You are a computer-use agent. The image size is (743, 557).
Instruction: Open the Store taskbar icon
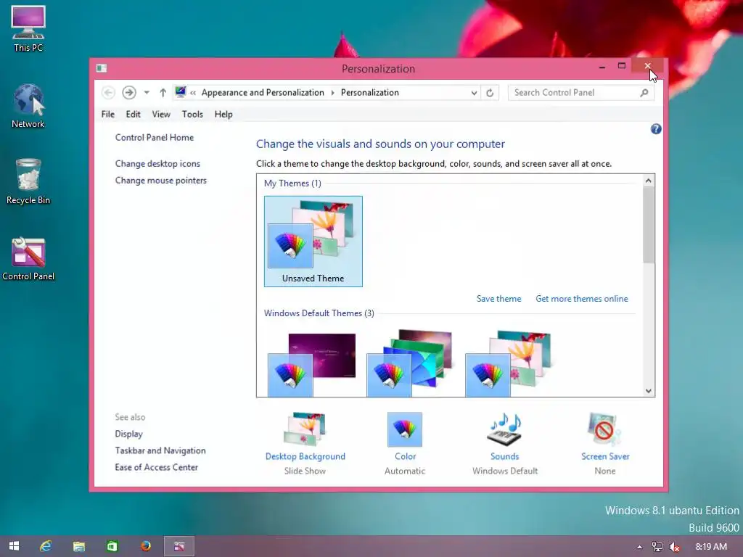(112, 546)
